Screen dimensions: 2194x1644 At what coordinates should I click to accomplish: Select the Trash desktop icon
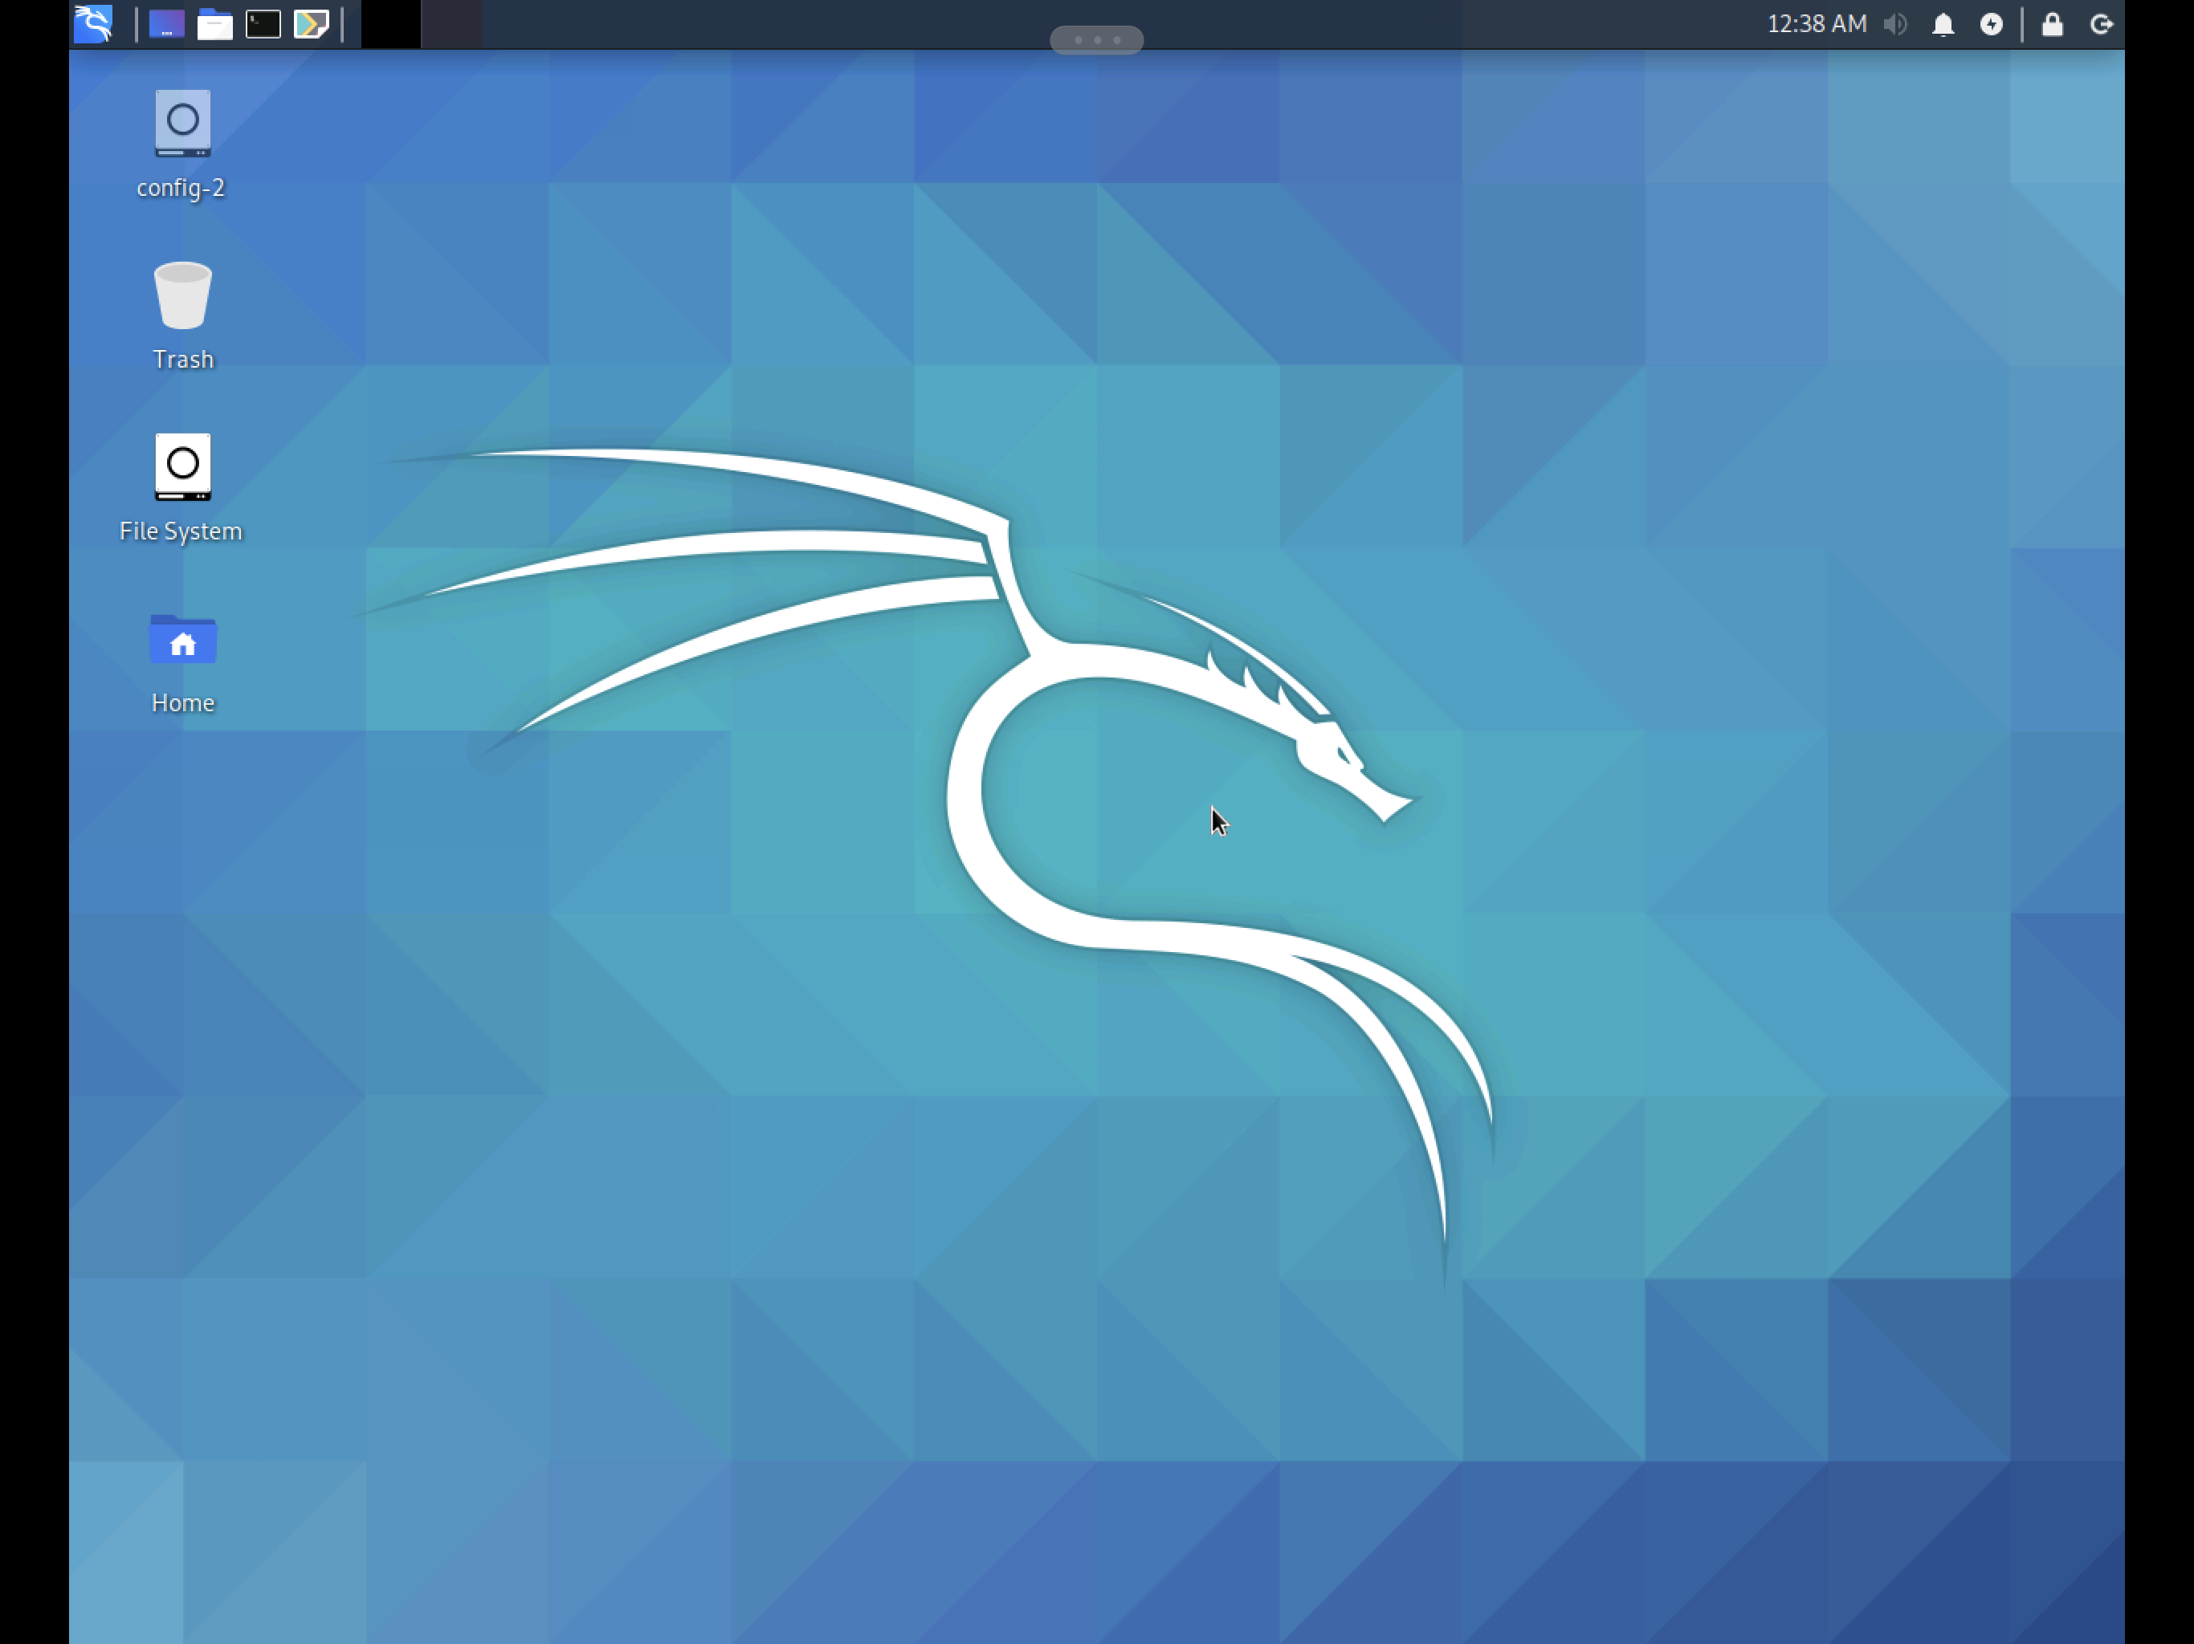click(x=182, y=295)
